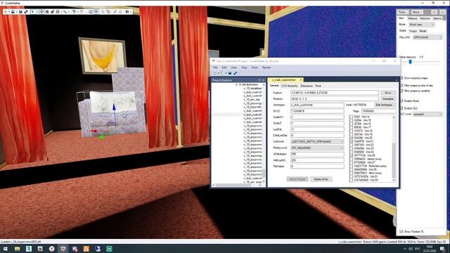Click the Normalize button
The height and width of the screenshot is (253, 450).
pos(388,99)
